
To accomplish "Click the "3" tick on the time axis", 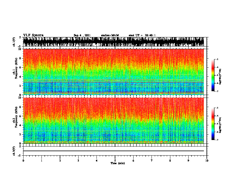I will pyautogui.click(x=78, y=161).
